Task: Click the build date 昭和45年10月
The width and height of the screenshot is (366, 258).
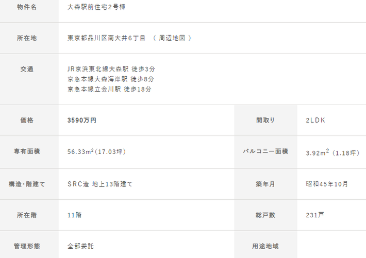Action: (x=327, y=184)
